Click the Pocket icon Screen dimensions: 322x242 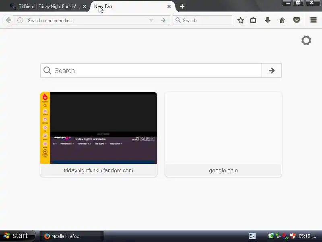(296, 21)
